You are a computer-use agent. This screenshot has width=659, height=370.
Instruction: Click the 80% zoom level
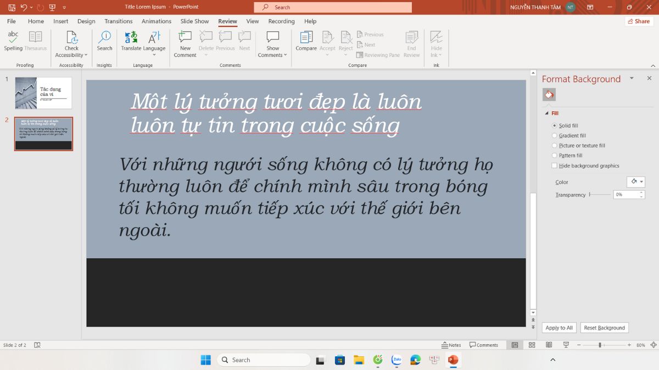[x=640, y=345]
